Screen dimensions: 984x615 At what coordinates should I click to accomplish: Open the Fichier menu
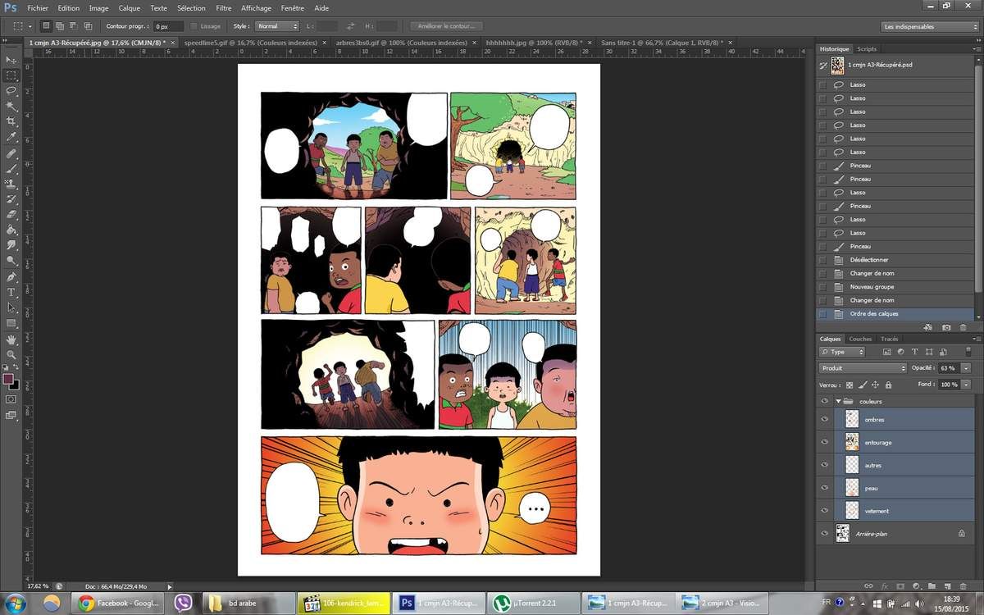(37, 8)
